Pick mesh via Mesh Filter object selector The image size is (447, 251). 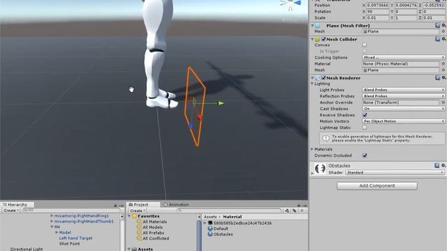444,31
